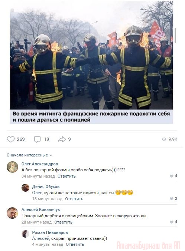Screen dimensions: 185x251
Task: Click the 34 минуты назад timestamp
Action: pos(38,176)
